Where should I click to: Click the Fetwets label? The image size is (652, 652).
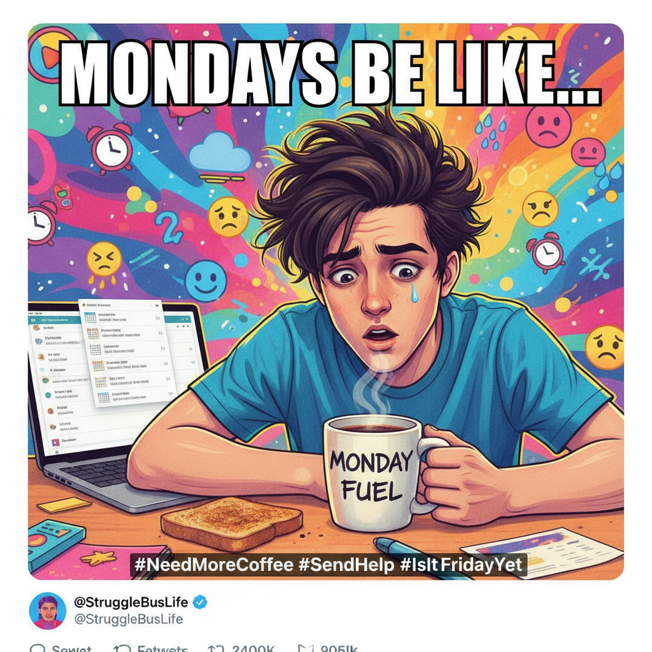pyautogui.click(x=162, y=648)
